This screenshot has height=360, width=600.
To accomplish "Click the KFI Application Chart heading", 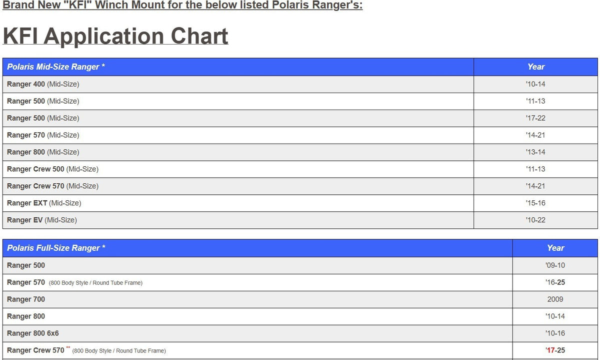I will [115, 36].
